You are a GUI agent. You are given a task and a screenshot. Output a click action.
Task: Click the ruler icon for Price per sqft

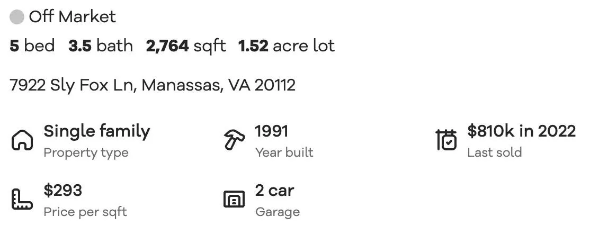pyautogui.click(x=22, y=199)
